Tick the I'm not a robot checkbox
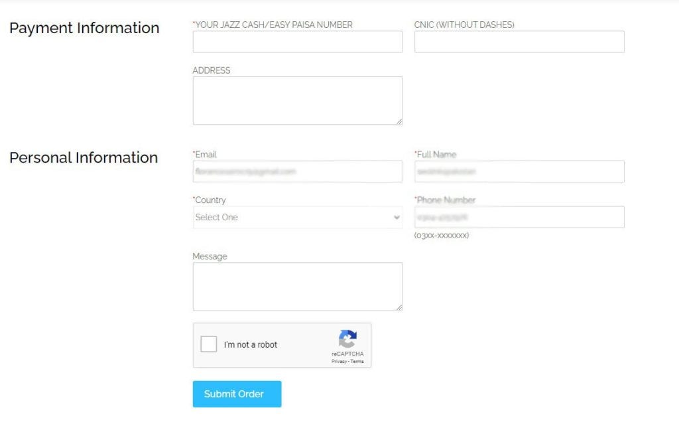 209,344
